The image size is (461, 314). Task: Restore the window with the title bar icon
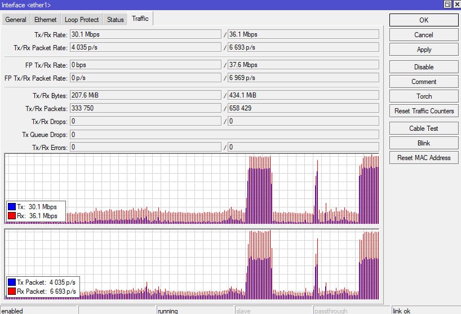coord(447,5)
